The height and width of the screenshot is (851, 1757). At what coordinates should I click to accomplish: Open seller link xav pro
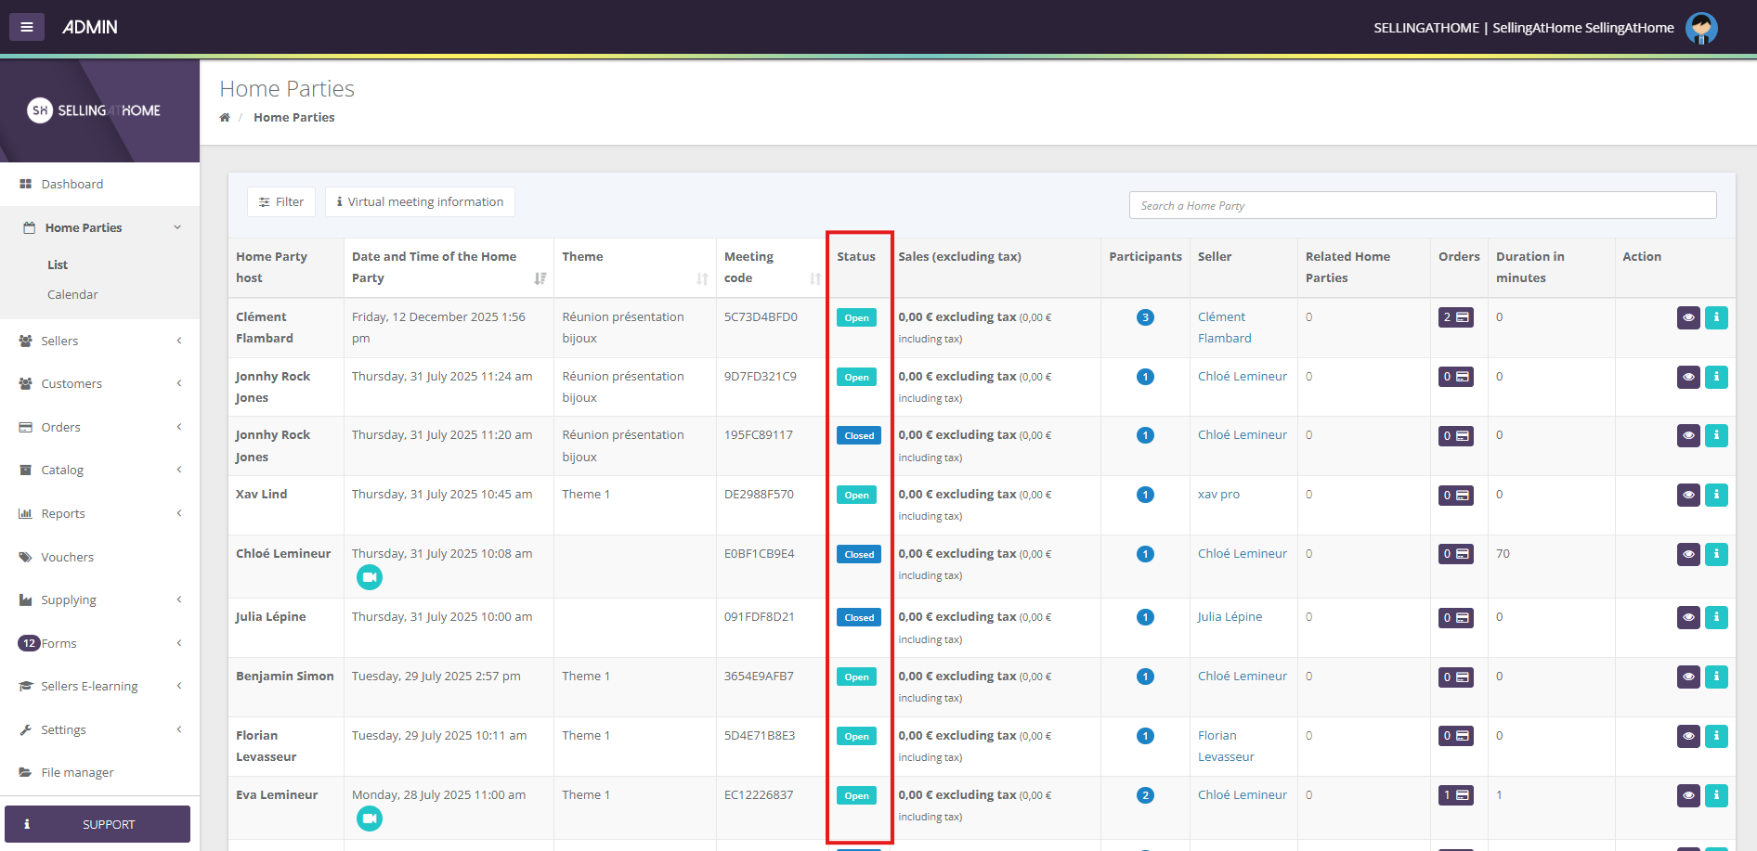click(1218, 495)
